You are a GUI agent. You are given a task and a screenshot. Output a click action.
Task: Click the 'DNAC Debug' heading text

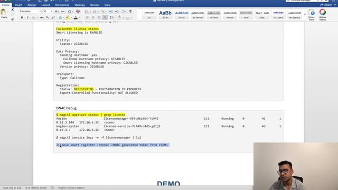pos(67,108)
